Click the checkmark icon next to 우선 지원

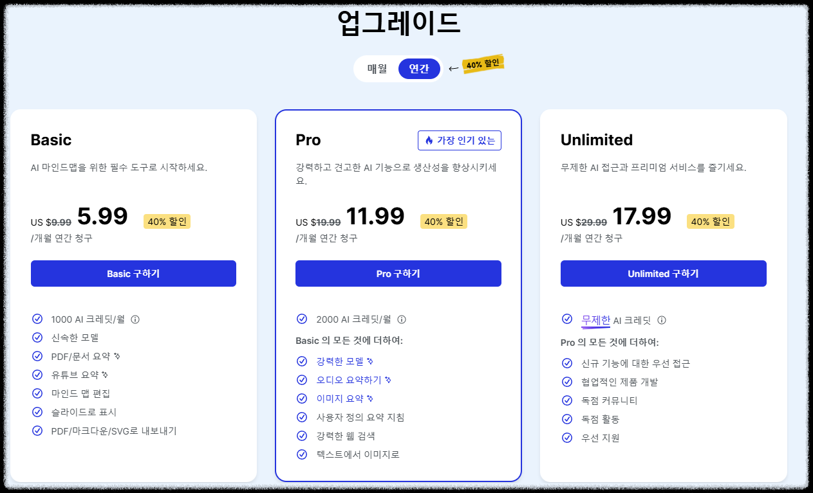pyautogui.click(x=566, y=438)
